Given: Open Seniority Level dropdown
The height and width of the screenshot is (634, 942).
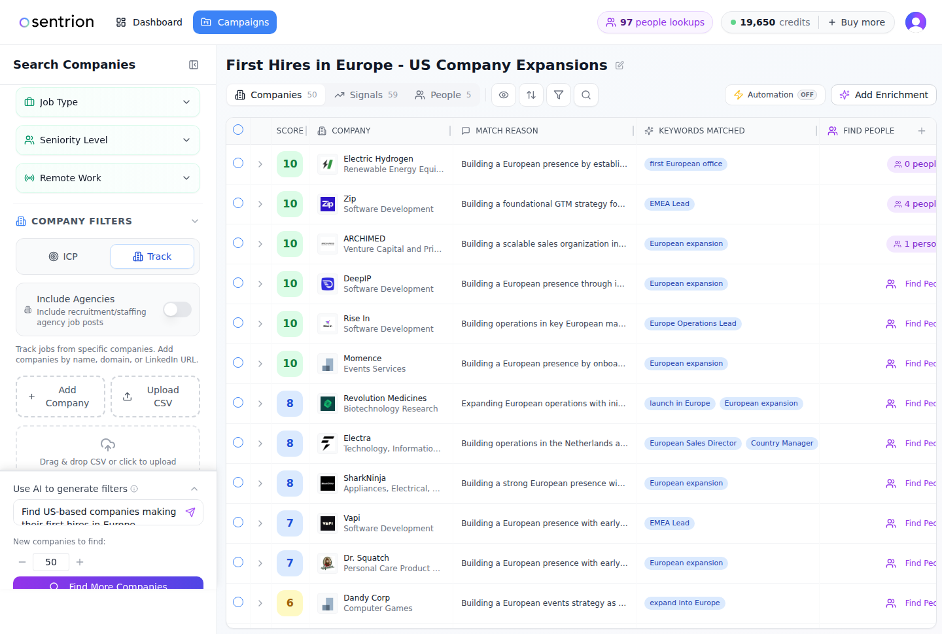Looking at the screenshot, I should 108,140.
